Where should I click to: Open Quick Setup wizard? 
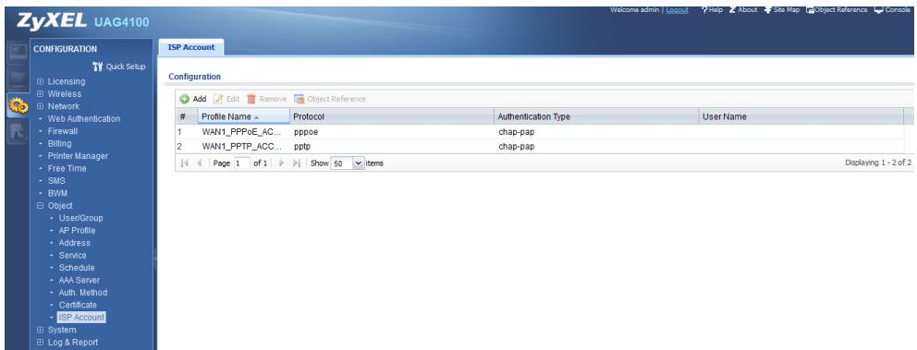119,66
